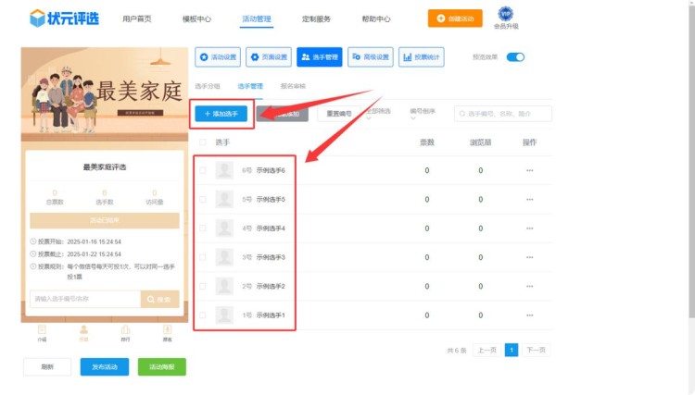Click the 发布活动 button
This screenshot has height=395, width=695.
click(x=104, y=366)
